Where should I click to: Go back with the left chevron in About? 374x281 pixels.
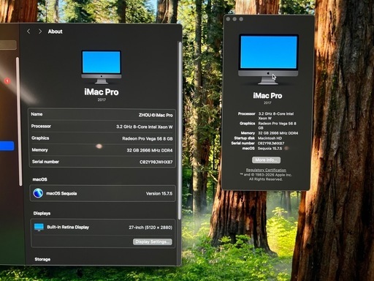click(28, 31)
